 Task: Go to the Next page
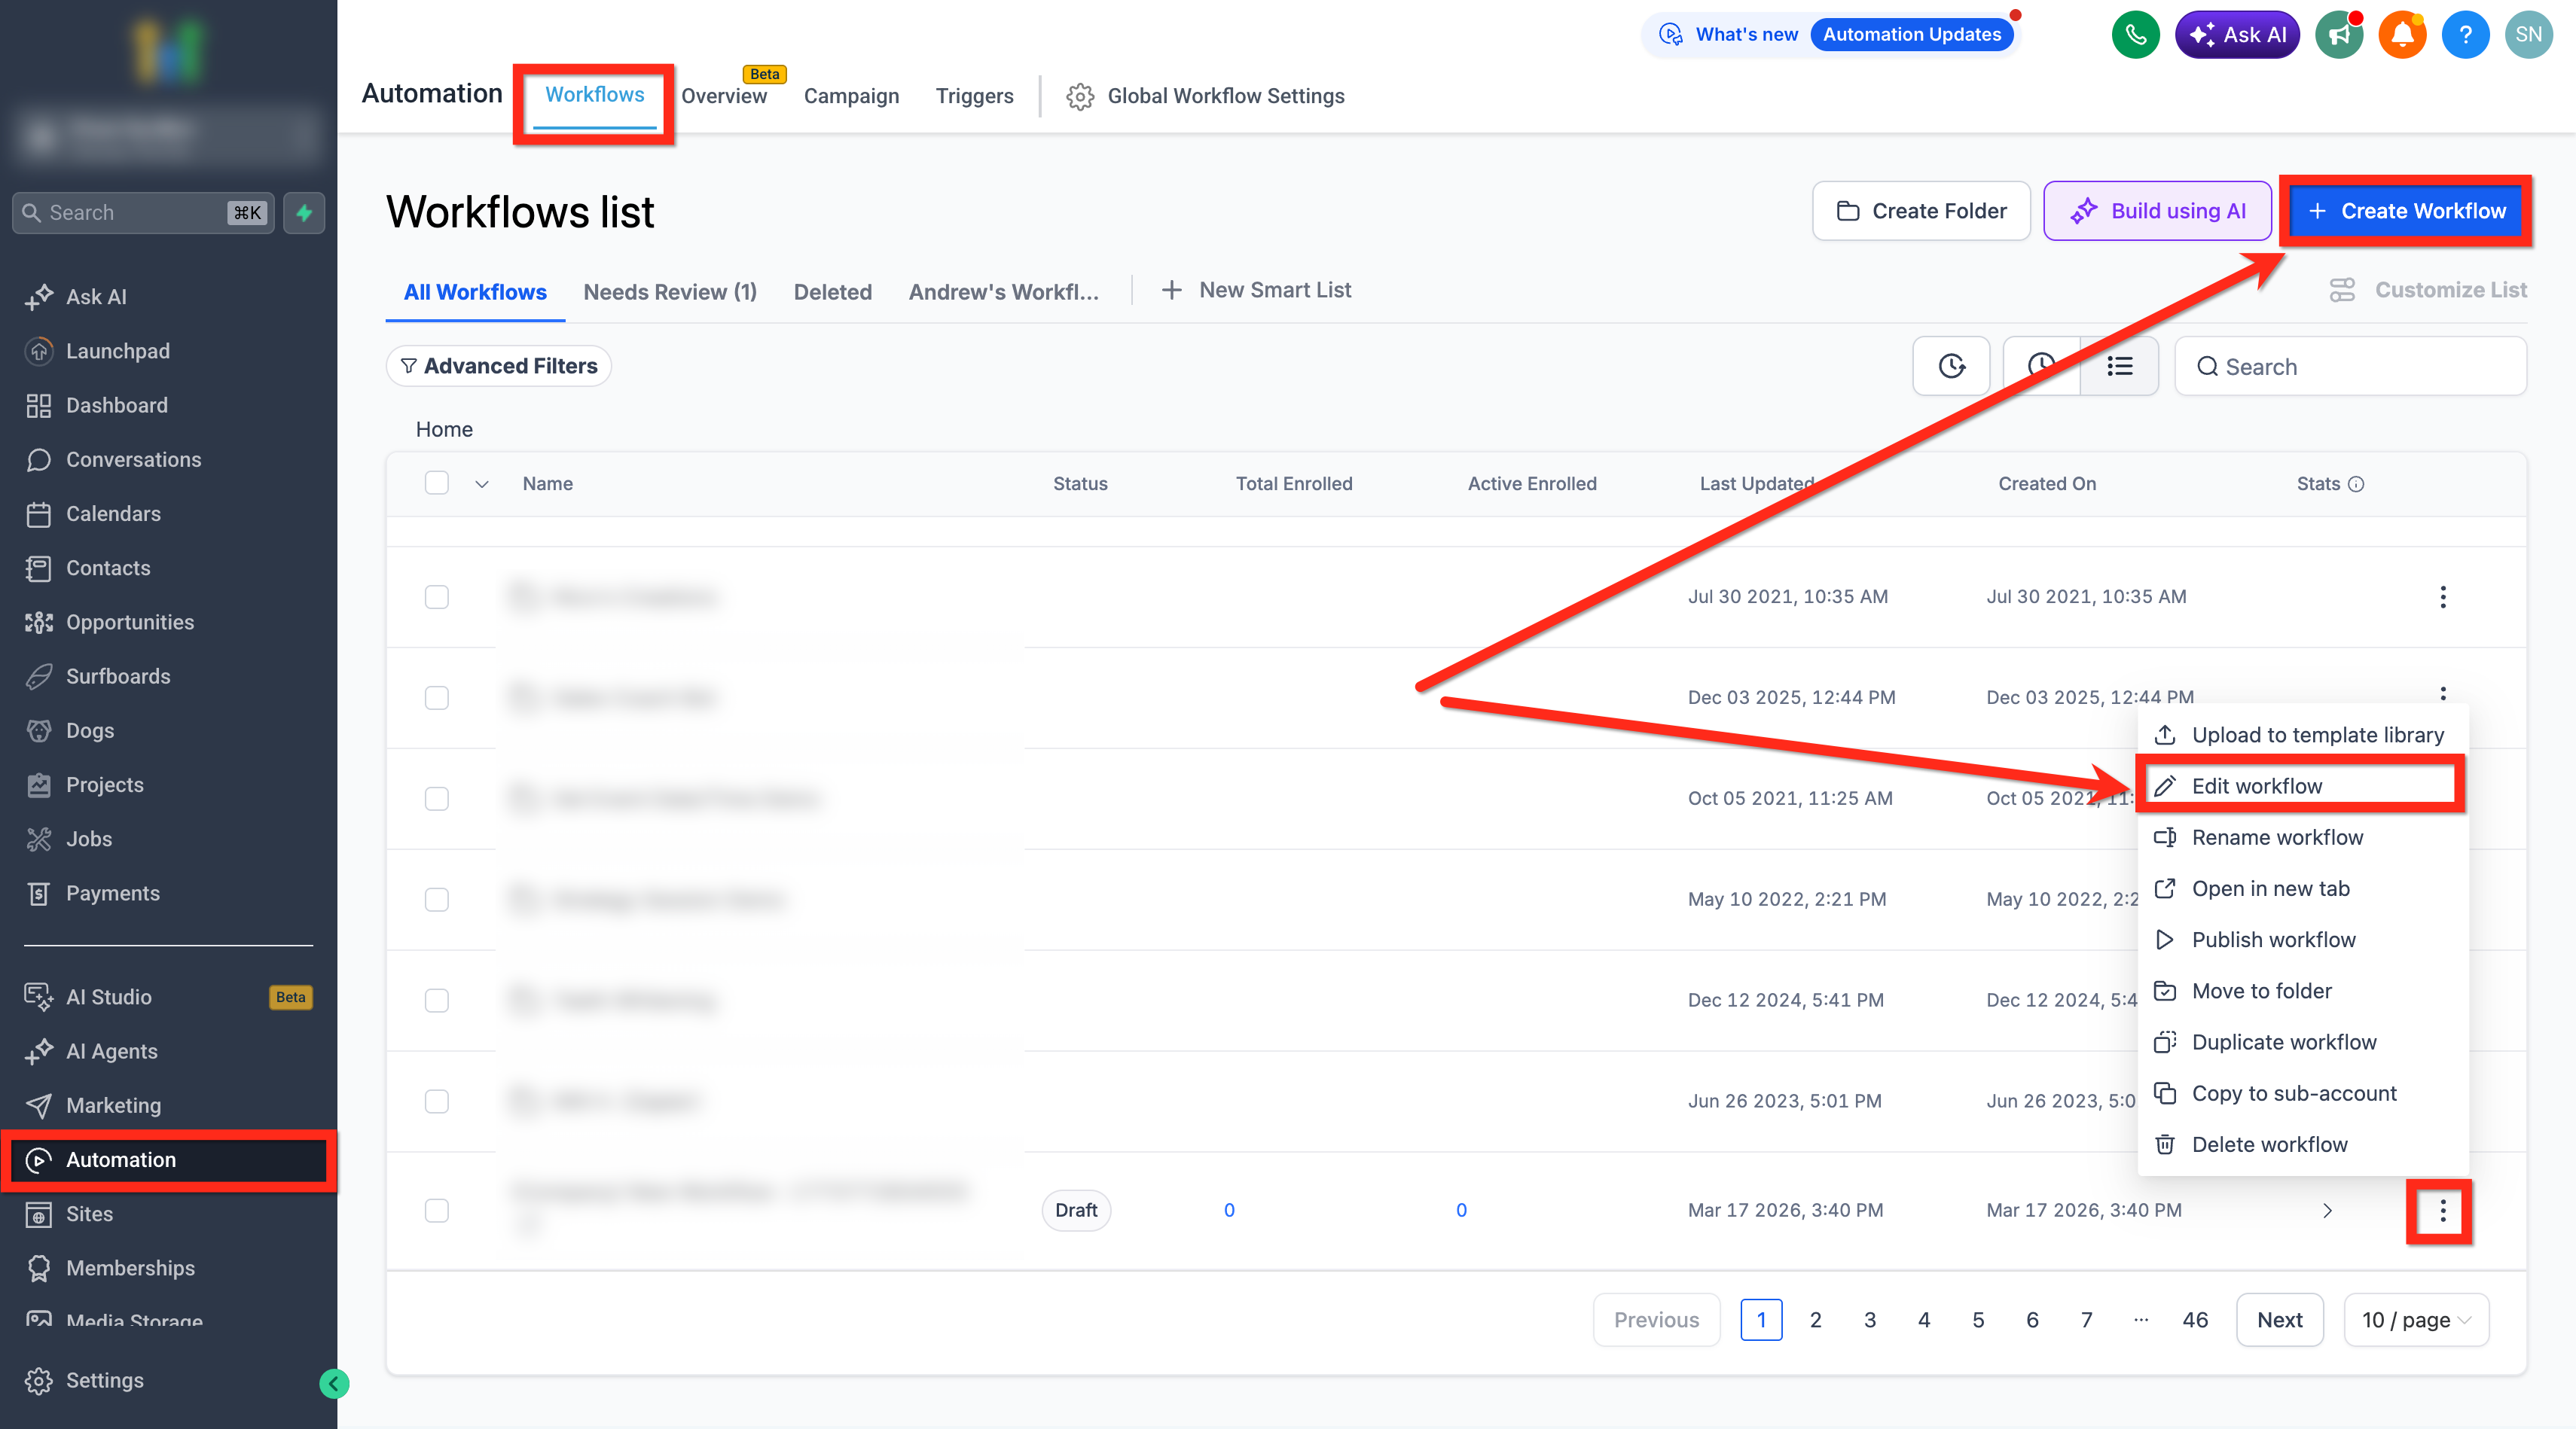coord(2279,1320)
